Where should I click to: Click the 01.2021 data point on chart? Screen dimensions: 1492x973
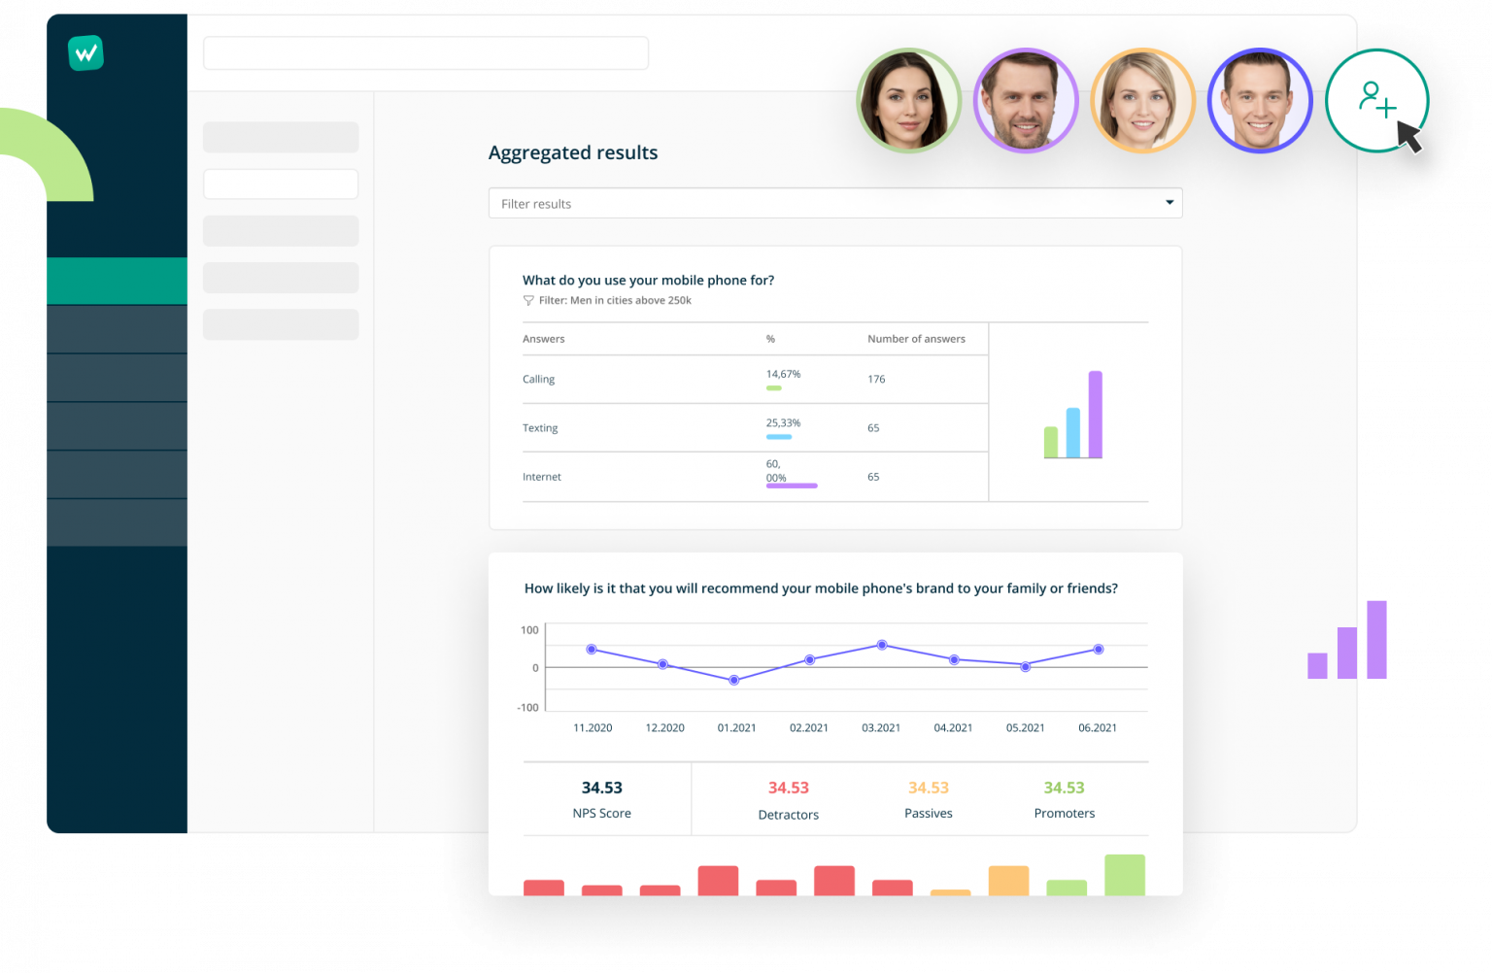click(x=734, y=680)
